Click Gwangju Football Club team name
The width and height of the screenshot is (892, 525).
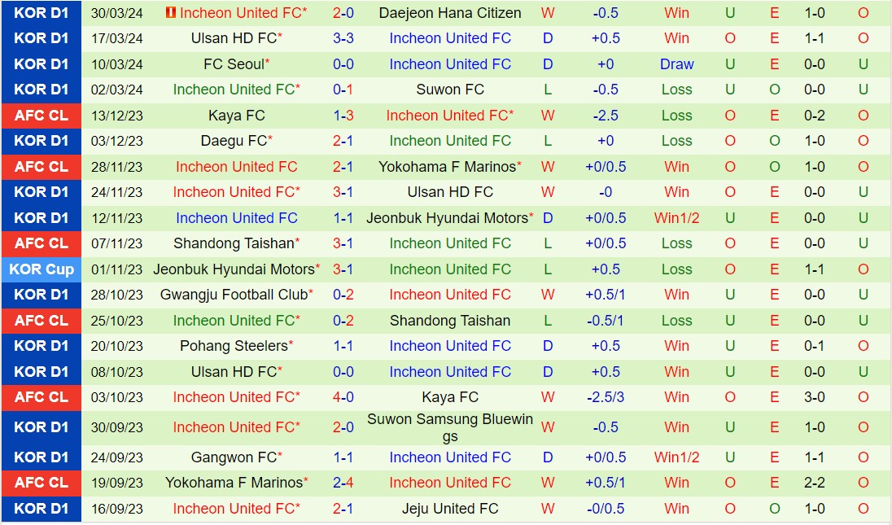(234, 295)
